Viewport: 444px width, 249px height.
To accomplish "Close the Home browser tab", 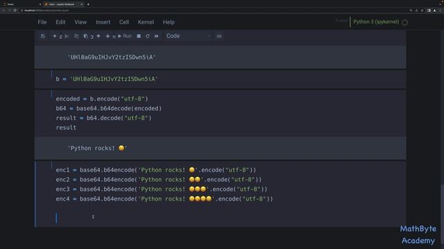I will coord(40,4).
